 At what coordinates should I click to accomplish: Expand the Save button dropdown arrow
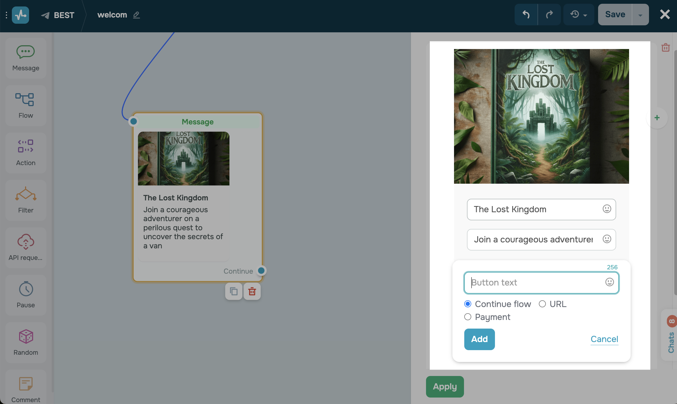(x=640, y=15)
